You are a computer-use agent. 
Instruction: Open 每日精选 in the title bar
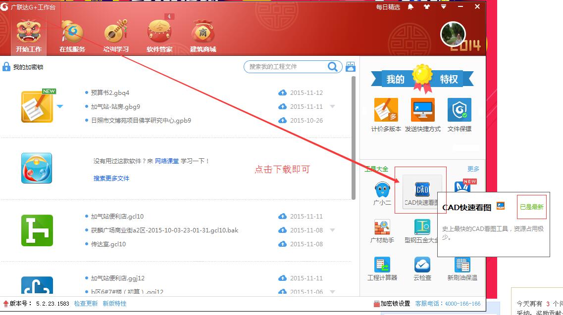tap(388, 7)
